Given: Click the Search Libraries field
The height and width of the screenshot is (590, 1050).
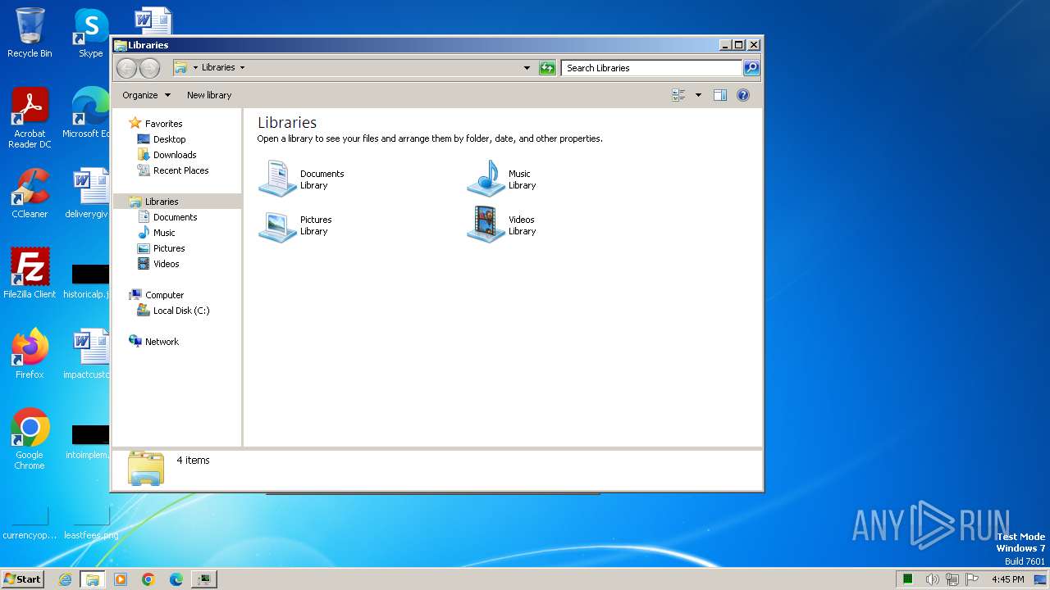Looking at the screenshot, I should point(652,68).
